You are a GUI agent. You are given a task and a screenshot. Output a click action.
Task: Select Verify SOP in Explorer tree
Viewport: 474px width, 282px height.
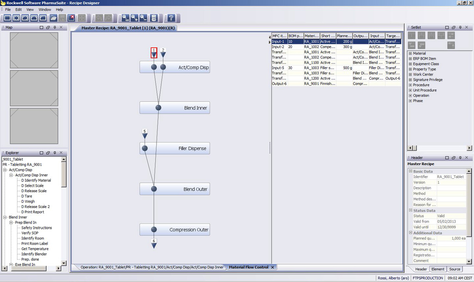pos(30,233)
